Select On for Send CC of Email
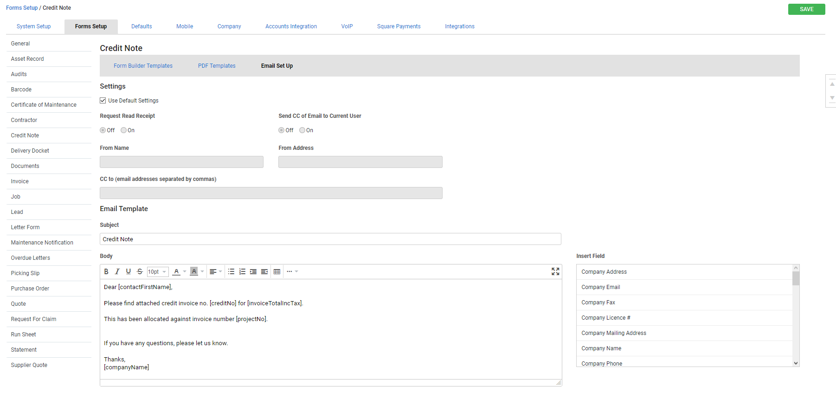 [x=302, y=130]
